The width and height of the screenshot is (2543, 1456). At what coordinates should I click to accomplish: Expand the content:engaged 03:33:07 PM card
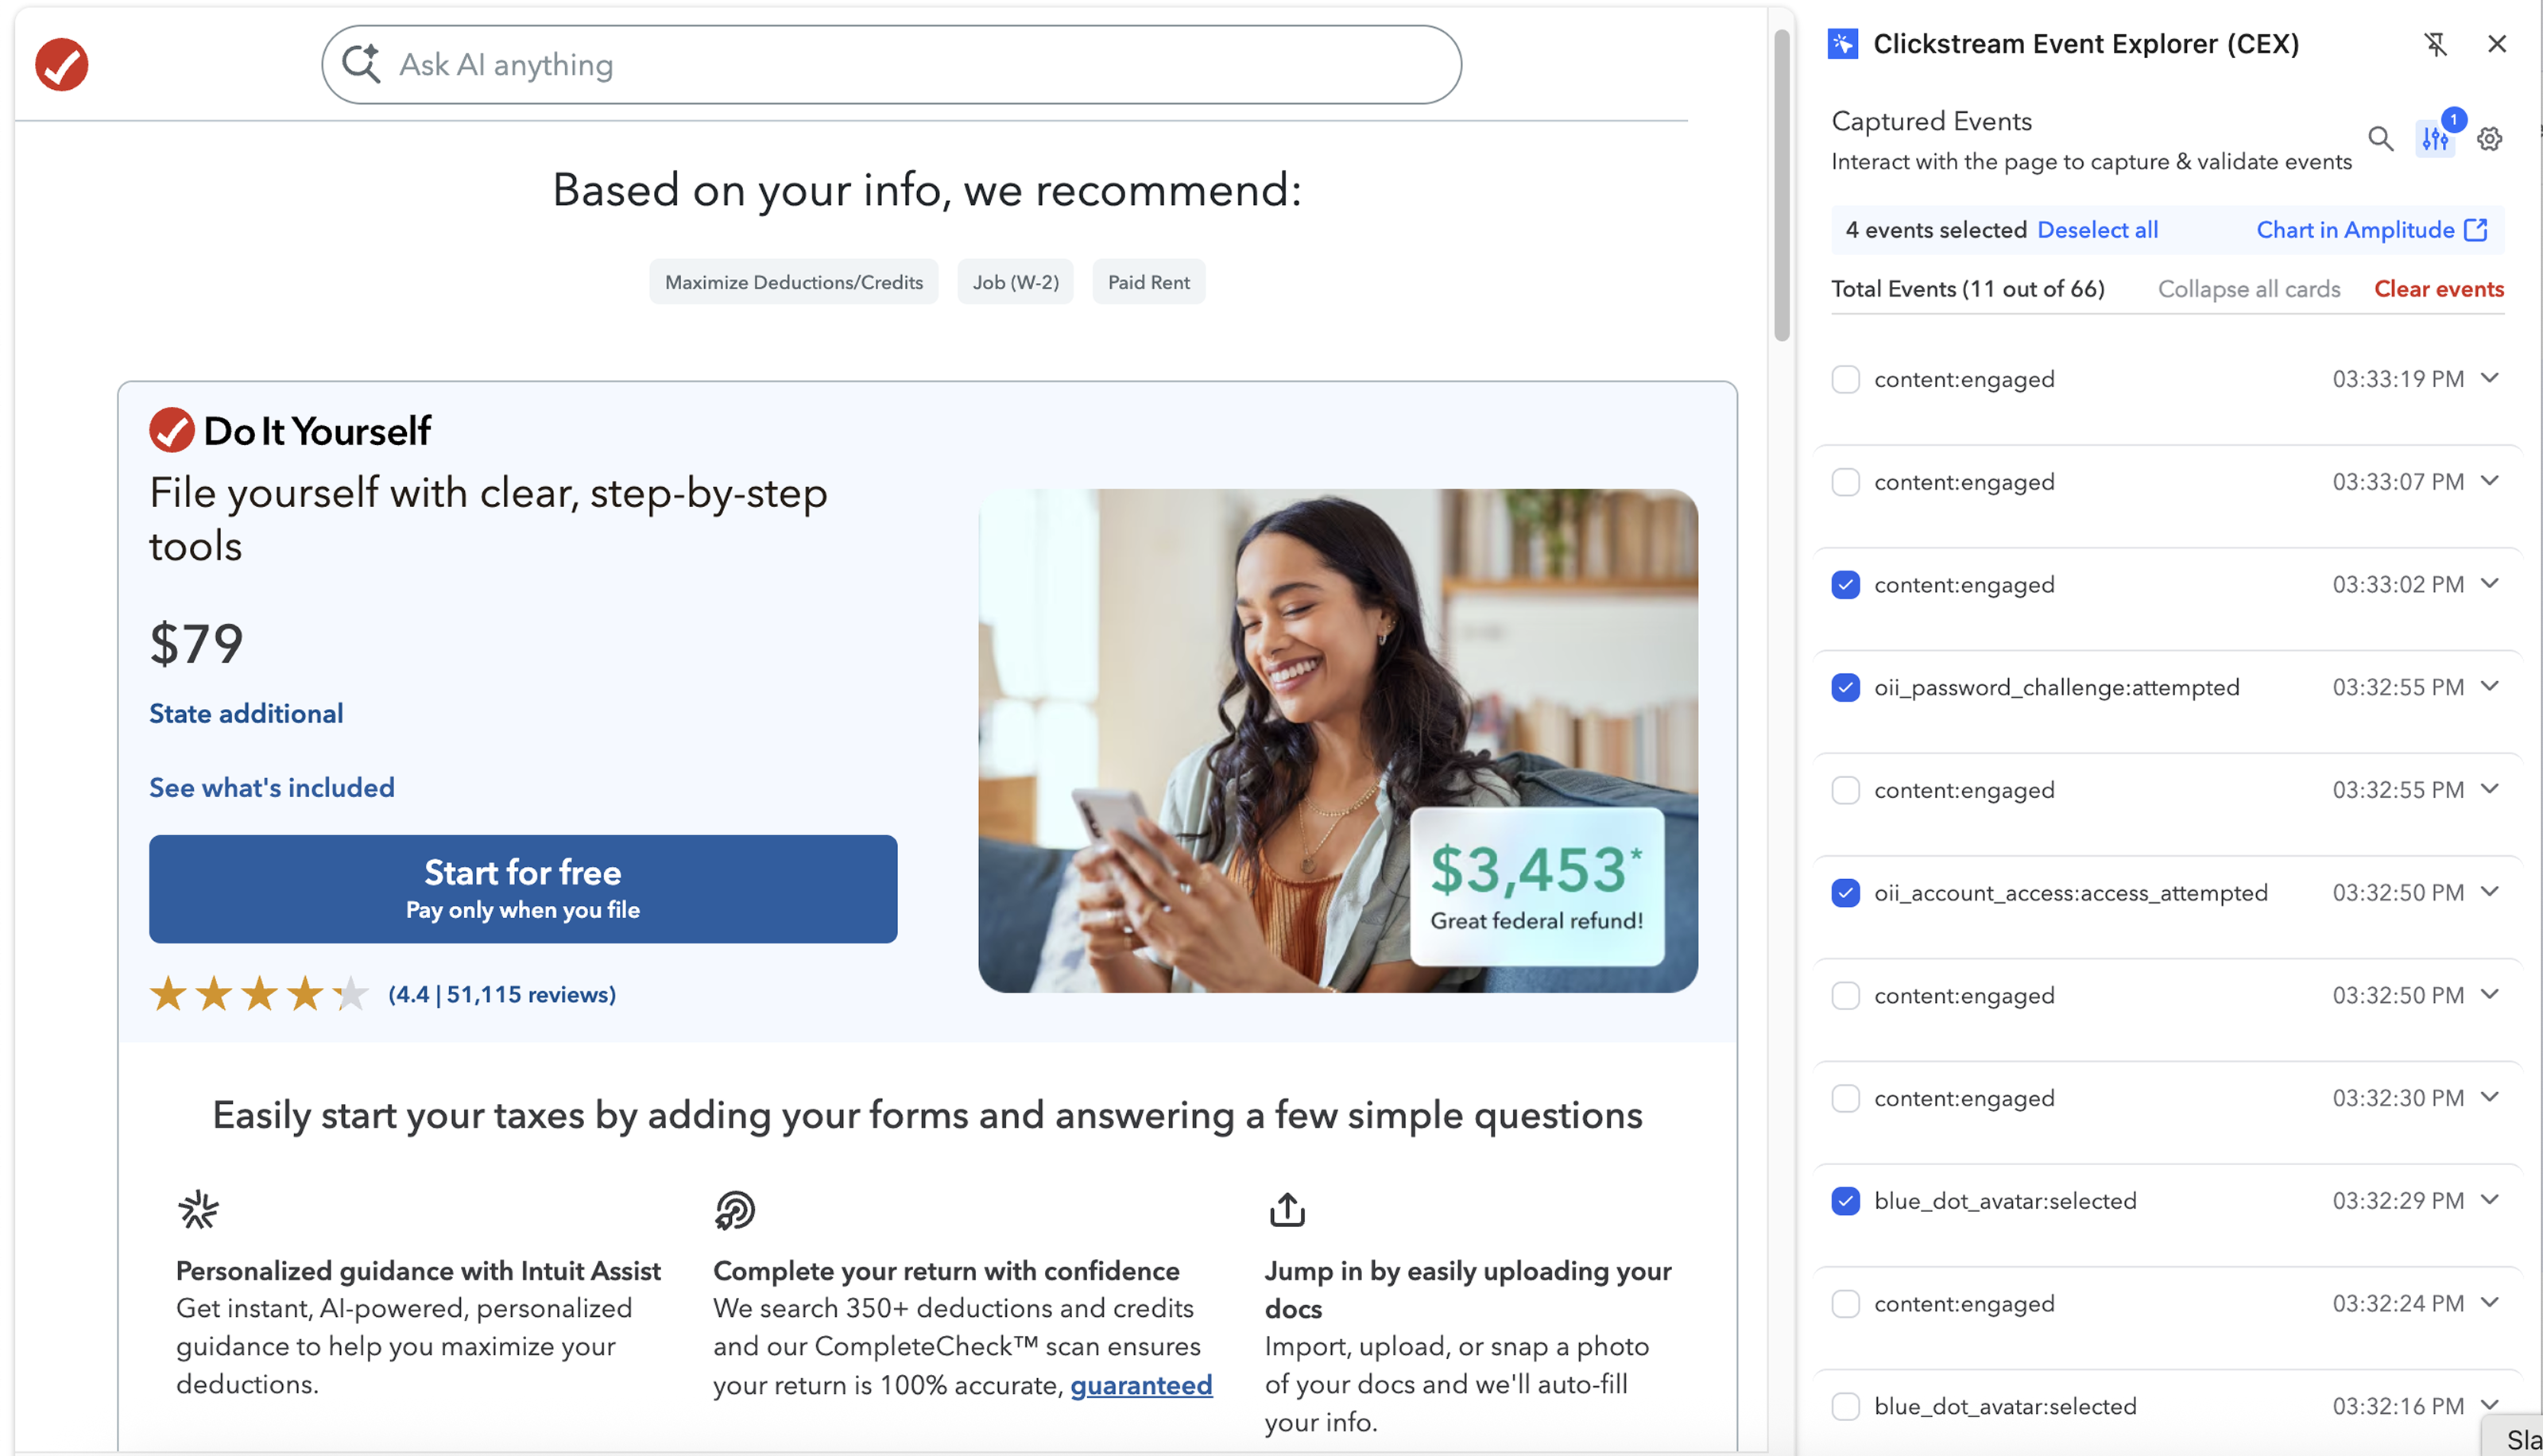[x=2490, y=481]
